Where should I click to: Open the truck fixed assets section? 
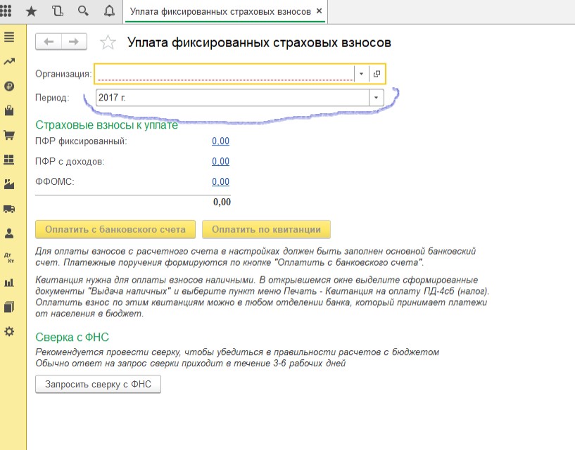pos(9,209)
